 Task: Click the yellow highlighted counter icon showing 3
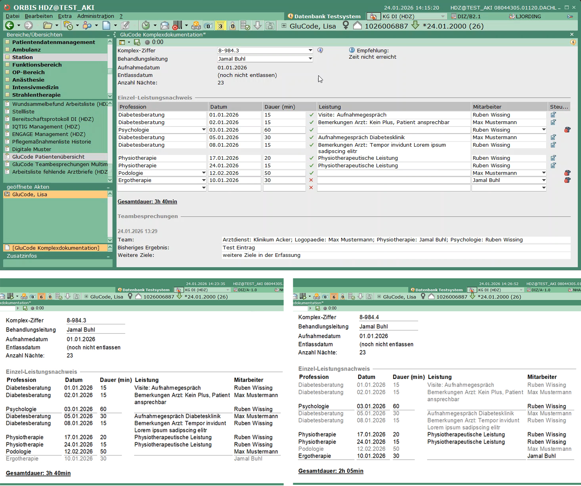[x=220, y=26]
